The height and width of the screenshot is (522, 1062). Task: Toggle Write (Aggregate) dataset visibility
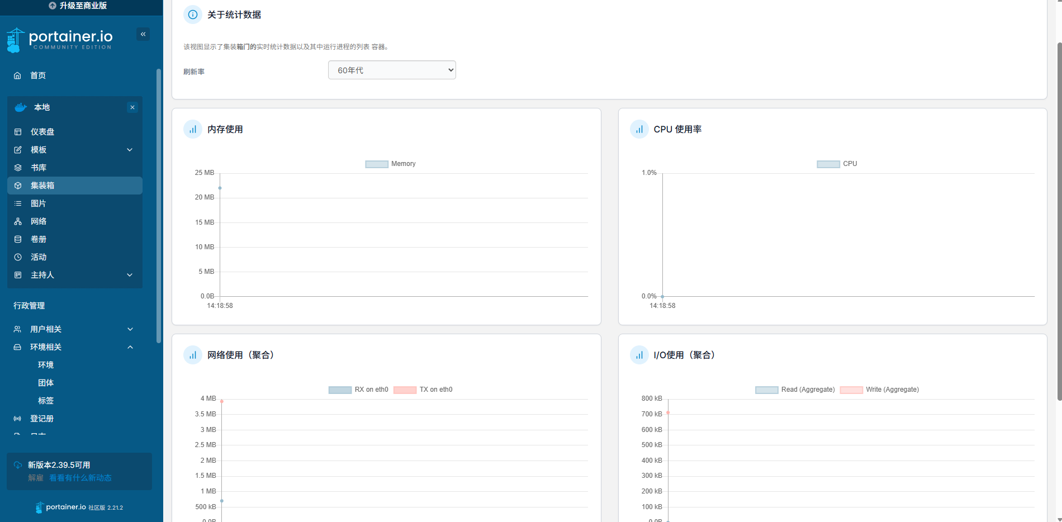pos(879,390)
